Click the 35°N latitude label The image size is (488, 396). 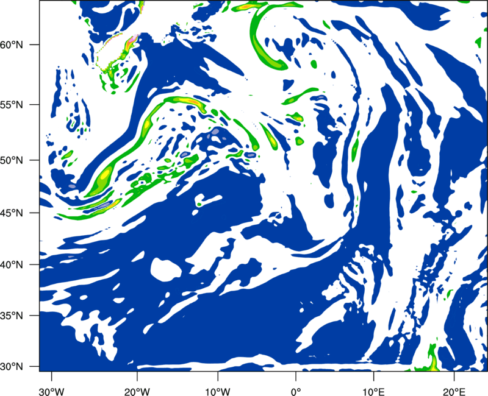tap(12, 316)
